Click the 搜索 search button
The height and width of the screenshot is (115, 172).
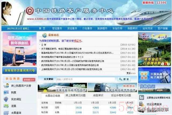[124, 79]
